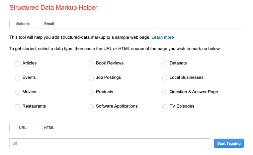Pick the Products data type
253x155 pixels.
tap(91, 92)
